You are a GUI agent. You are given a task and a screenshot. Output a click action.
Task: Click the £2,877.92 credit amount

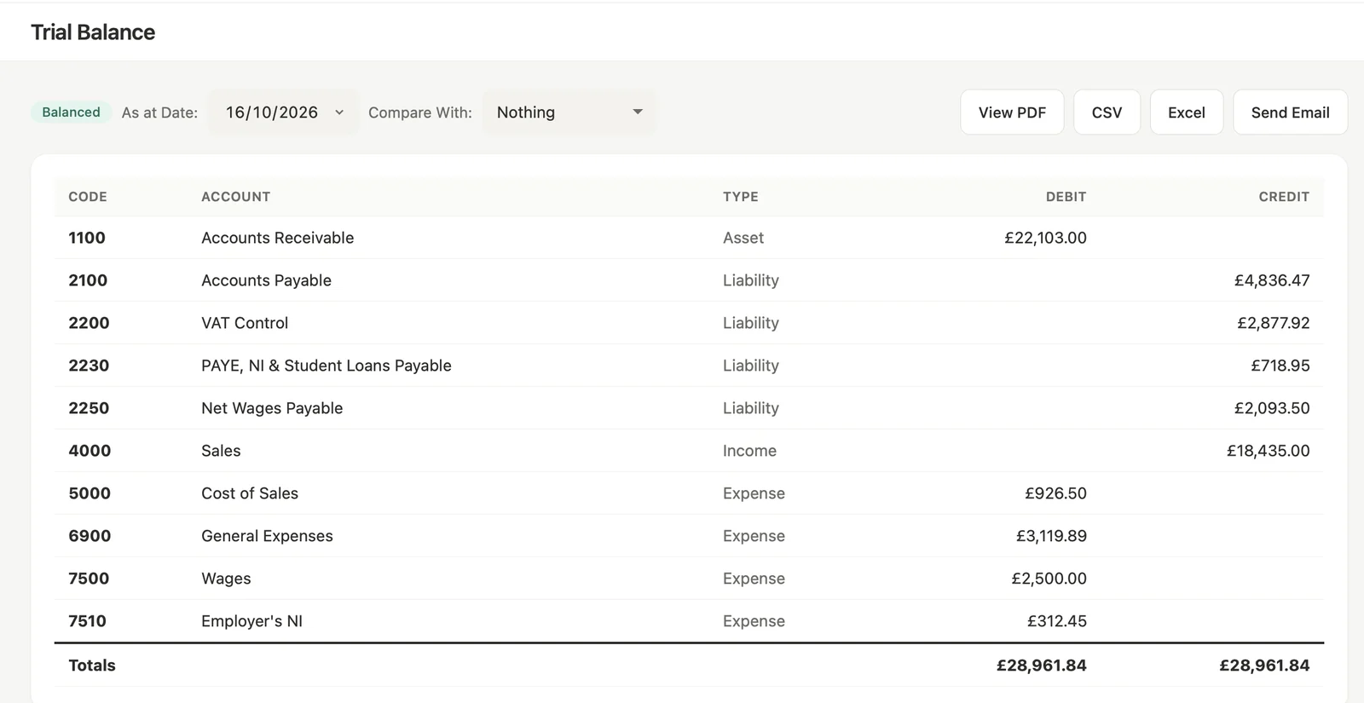click(1274, 323)
